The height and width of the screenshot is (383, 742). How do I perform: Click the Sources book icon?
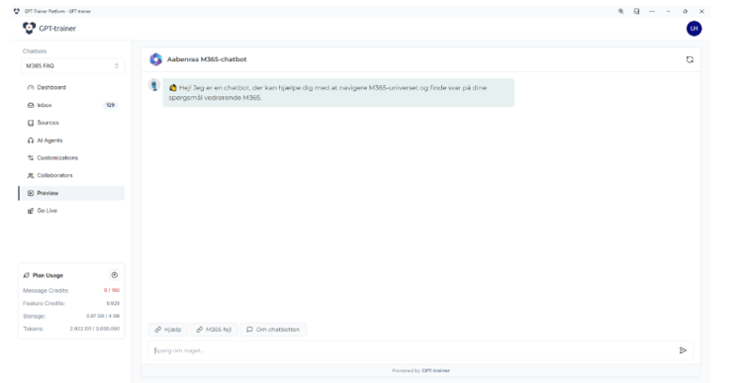click(x=31, y=123)
